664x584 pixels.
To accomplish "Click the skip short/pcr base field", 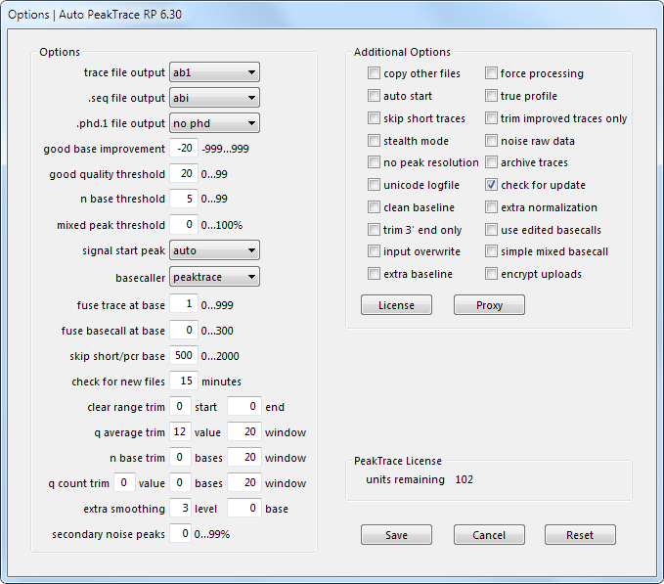I will (x=184, y=355).
